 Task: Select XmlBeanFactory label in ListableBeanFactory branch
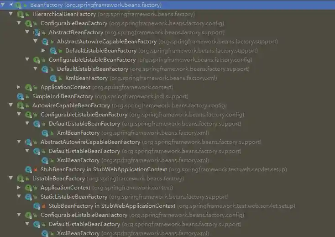(x=78, y=233)
